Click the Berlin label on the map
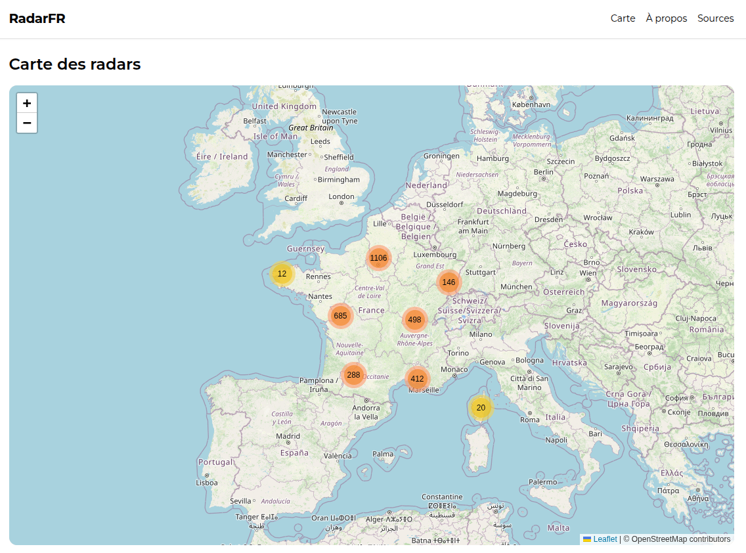Screen dimensions: 746x553 click(x=543, y=172)
